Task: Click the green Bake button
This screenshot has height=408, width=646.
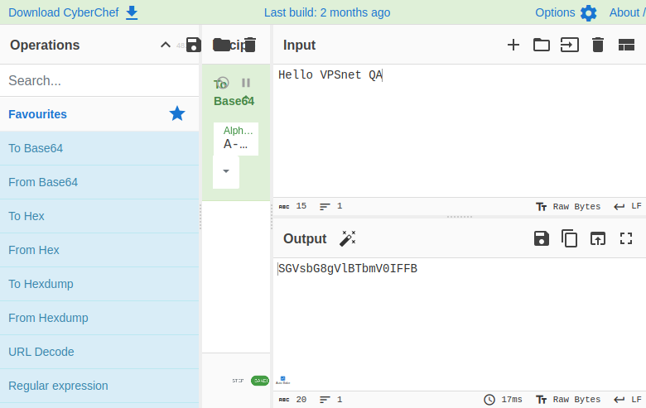Action: click(260, 381)
